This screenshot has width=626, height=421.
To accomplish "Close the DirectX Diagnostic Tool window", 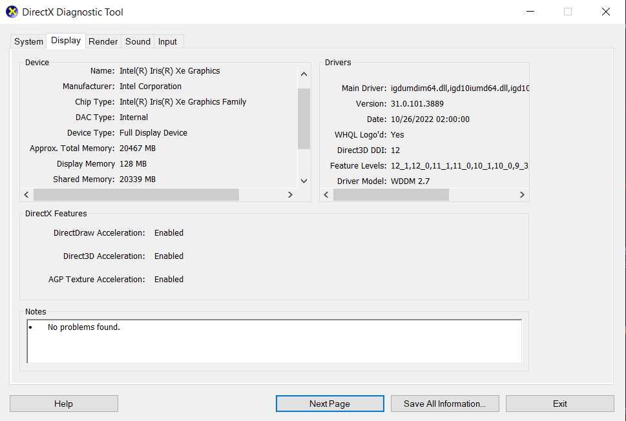I will [605, 12].
